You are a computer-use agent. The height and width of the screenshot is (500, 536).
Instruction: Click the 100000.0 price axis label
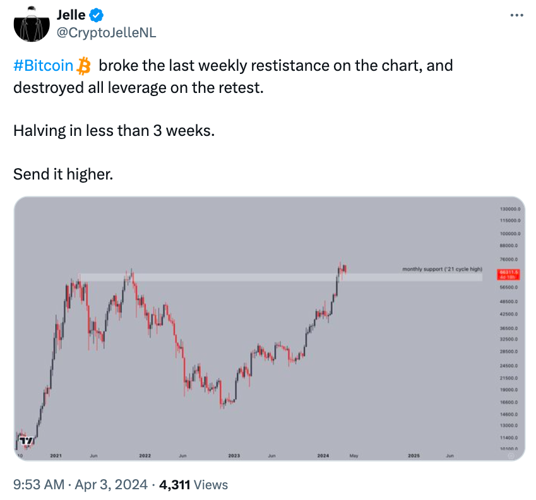pos(510,233)
